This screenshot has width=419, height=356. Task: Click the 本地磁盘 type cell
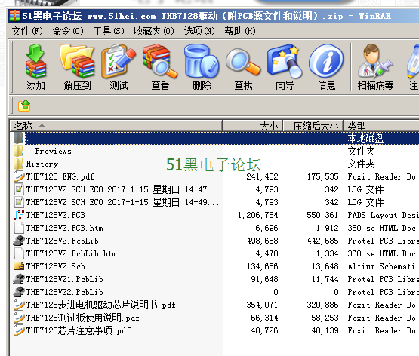365,138
